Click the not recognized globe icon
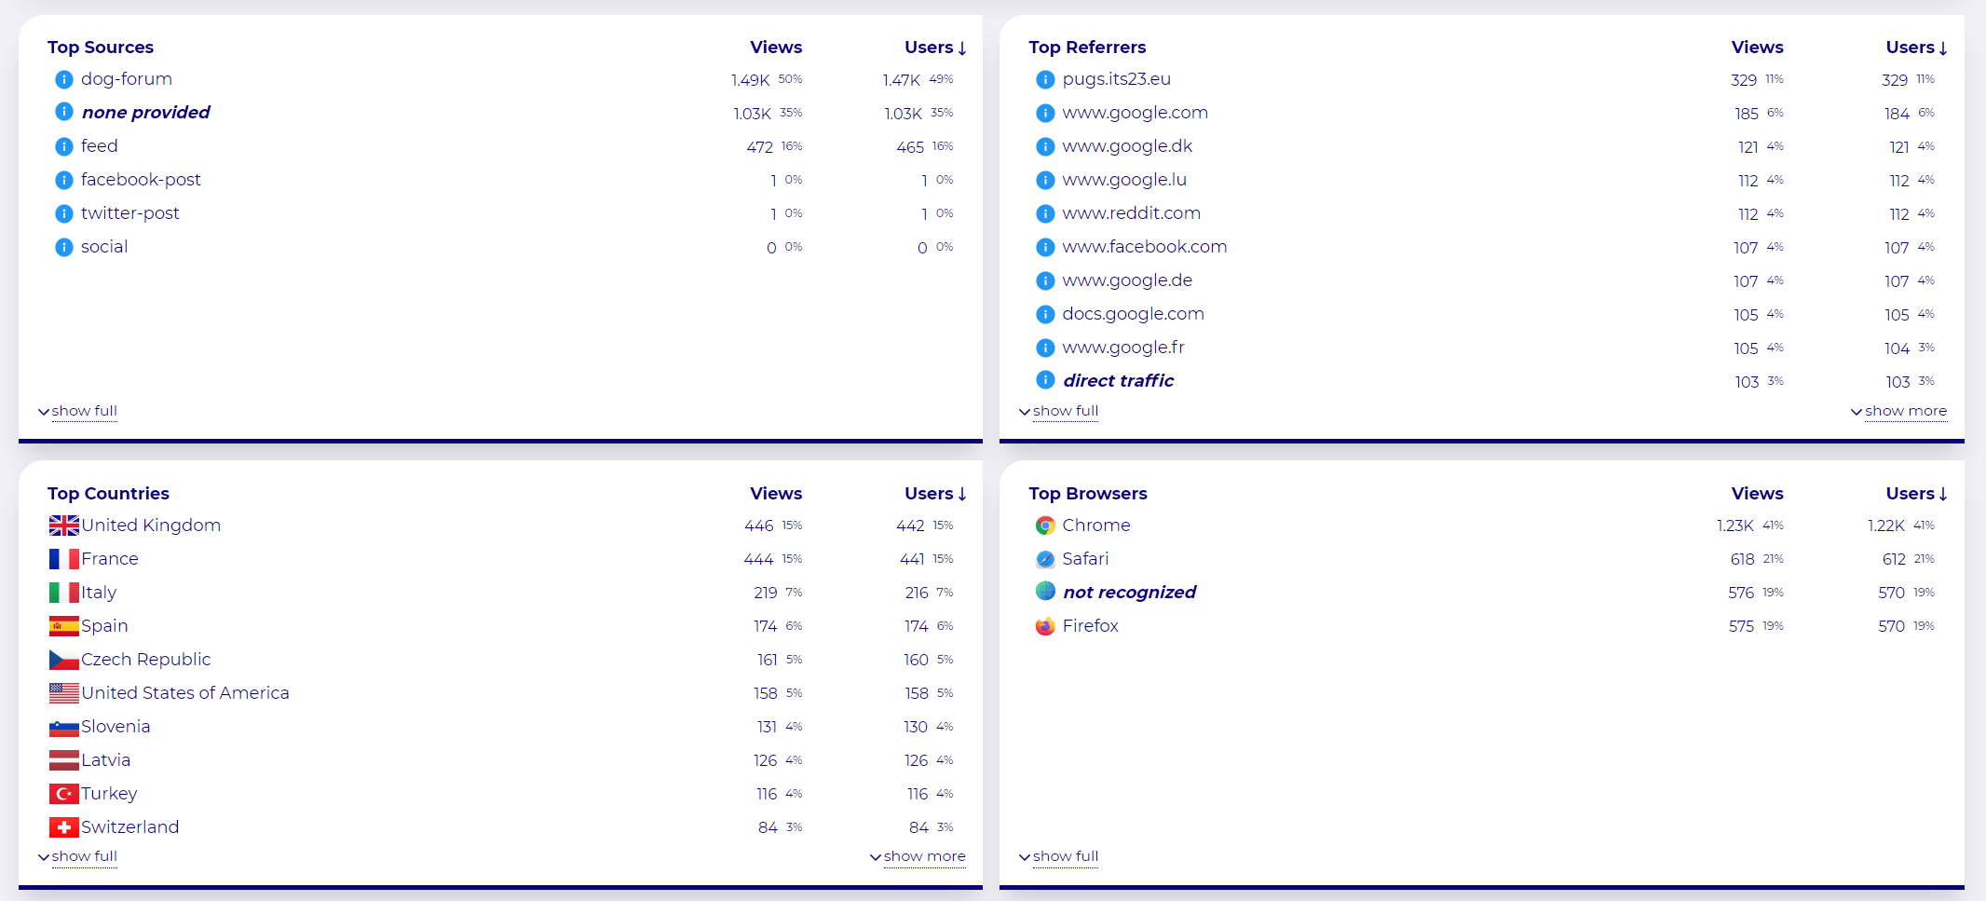 (1045, 591)
